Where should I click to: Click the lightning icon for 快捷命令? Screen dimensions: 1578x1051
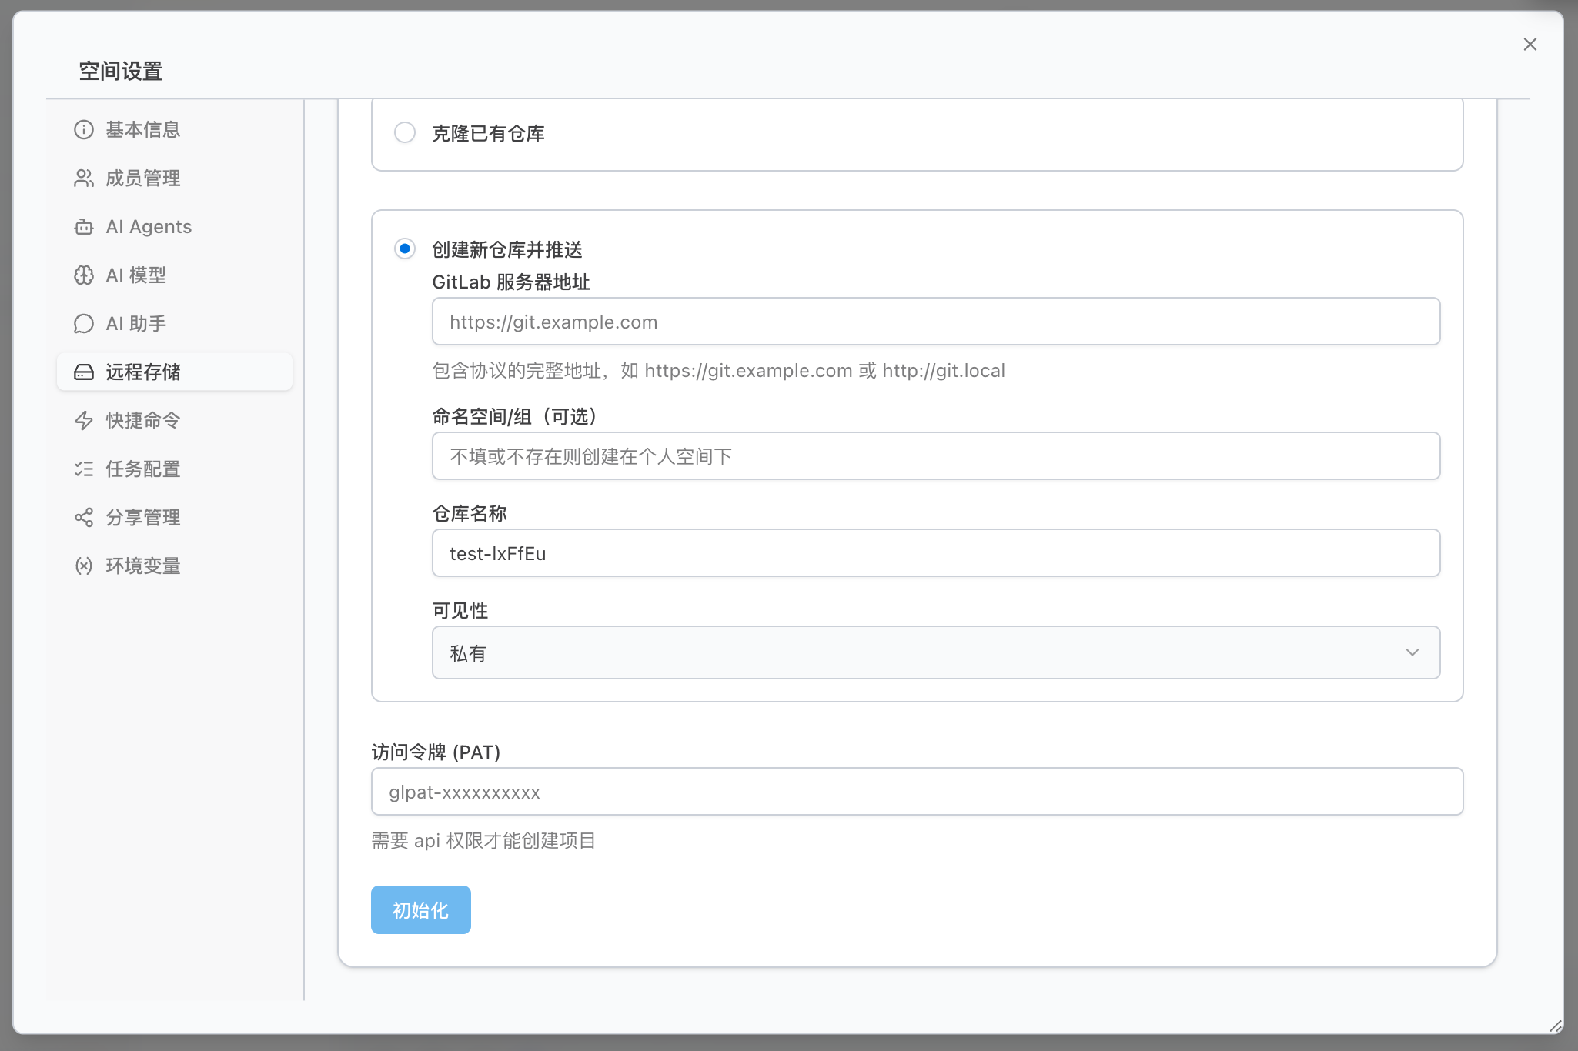(84, 420)
